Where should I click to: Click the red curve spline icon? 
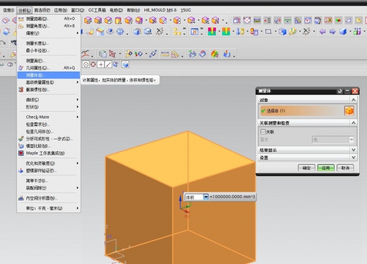(x=85, y=54)
